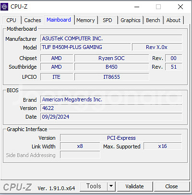Click the Rev X.0x field
Screen dimensions: 192x195
157,47
